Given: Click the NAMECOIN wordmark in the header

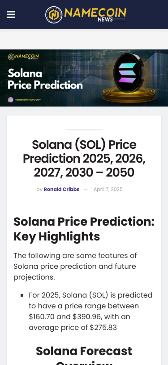Looking at the screenshot, I should tap(95, 13).
